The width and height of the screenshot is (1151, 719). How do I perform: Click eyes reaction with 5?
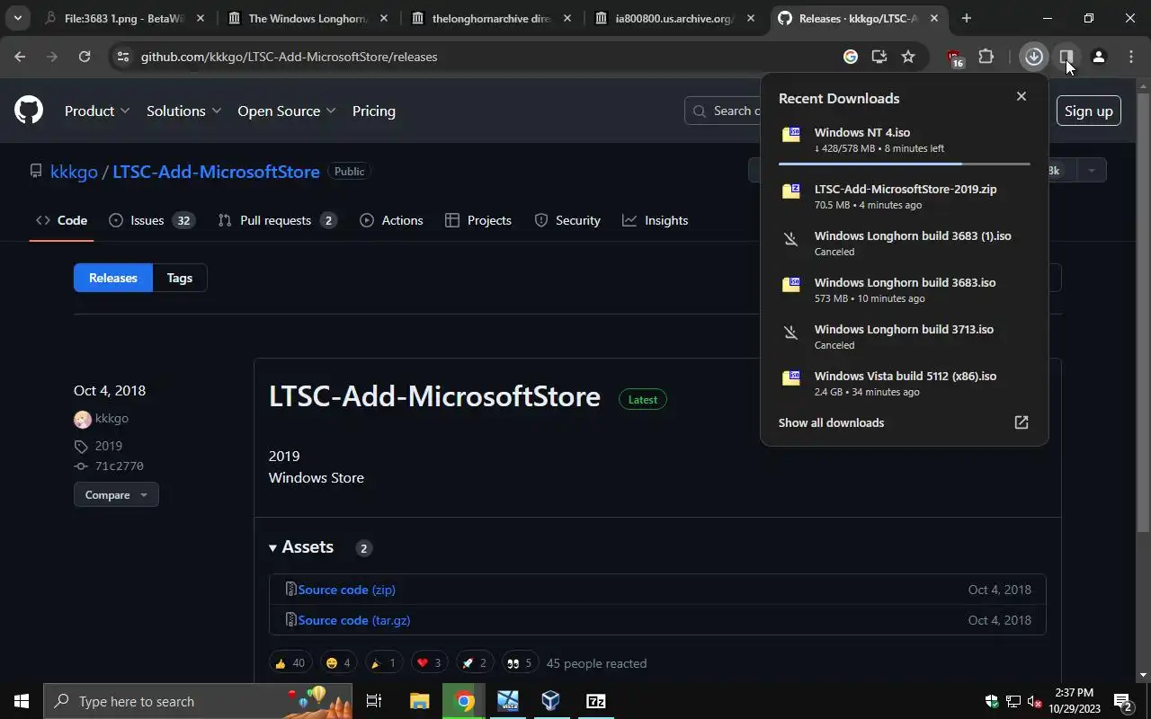520,663
